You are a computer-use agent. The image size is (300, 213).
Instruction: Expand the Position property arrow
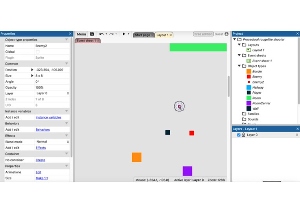tap(32, 70)
